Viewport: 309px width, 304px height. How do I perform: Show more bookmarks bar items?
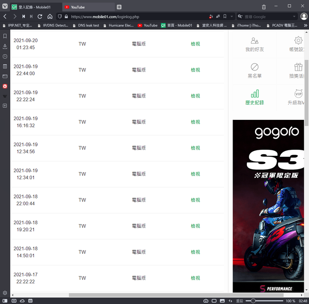(306, 25)
